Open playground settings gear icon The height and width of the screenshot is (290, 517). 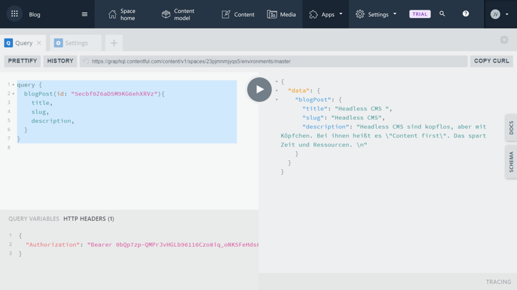pos(504,40)
